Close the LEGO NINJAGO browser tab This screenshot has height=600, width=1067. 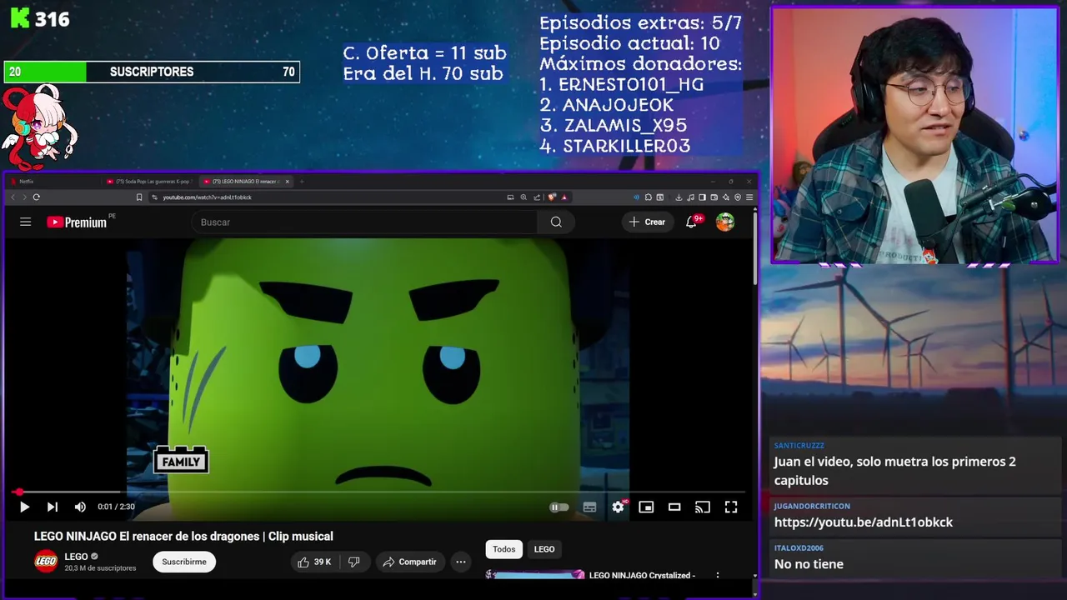(x=288, y=181)
